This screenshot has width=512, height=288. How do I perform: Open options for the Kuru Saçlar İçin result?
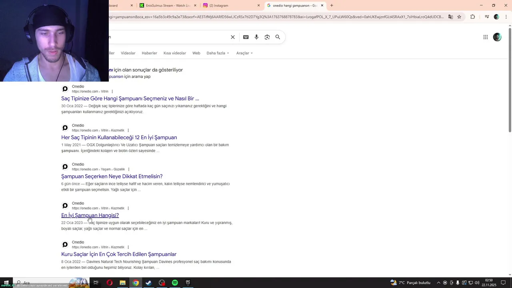128,247
